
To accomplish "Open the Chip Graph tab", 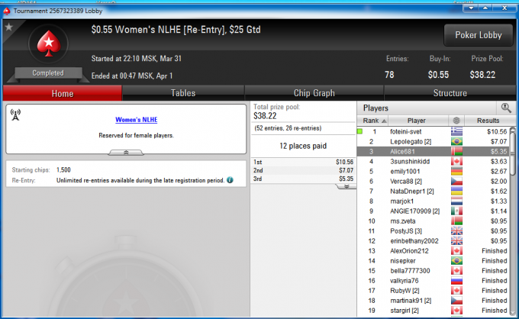I will (x=314, y=93).
